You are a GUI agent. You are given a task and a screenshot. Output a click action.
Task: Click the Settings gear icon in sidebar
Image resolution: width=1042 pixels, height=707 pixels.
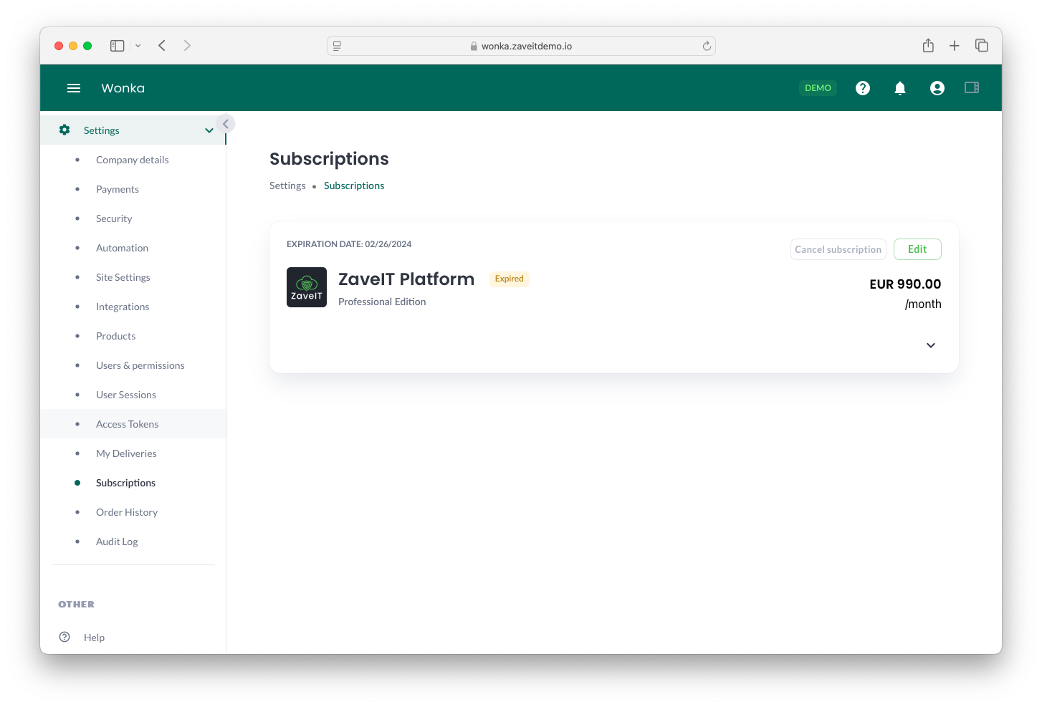[64, 130]
